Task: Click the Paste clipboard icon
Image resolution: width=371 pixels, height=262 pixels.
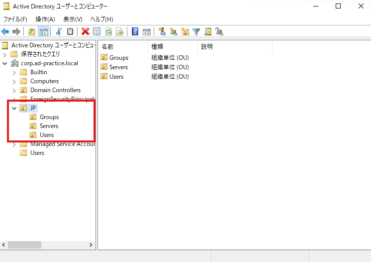Action: 70,31
